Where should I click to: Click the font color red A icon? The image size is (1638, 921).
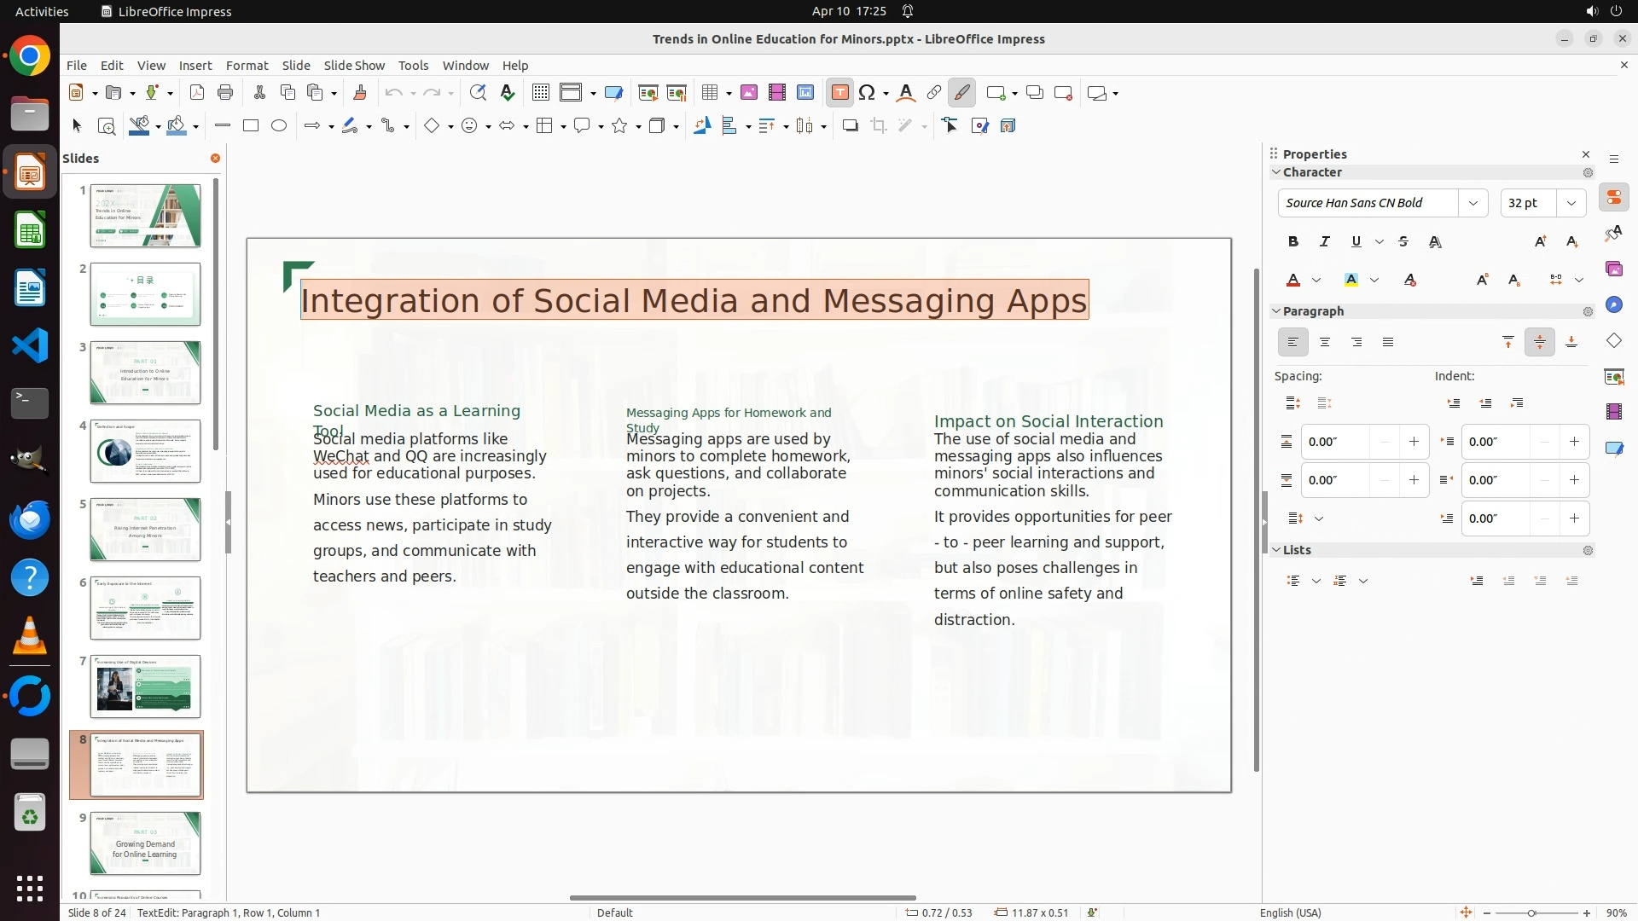point(1292,281)
